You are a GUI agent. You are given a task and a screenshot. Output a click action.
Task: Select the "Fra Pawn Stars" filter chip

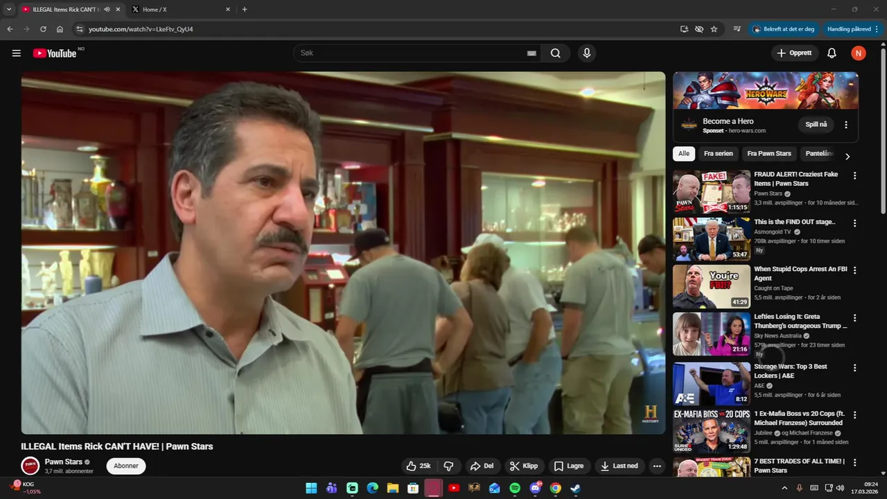[x=769, y=154]
